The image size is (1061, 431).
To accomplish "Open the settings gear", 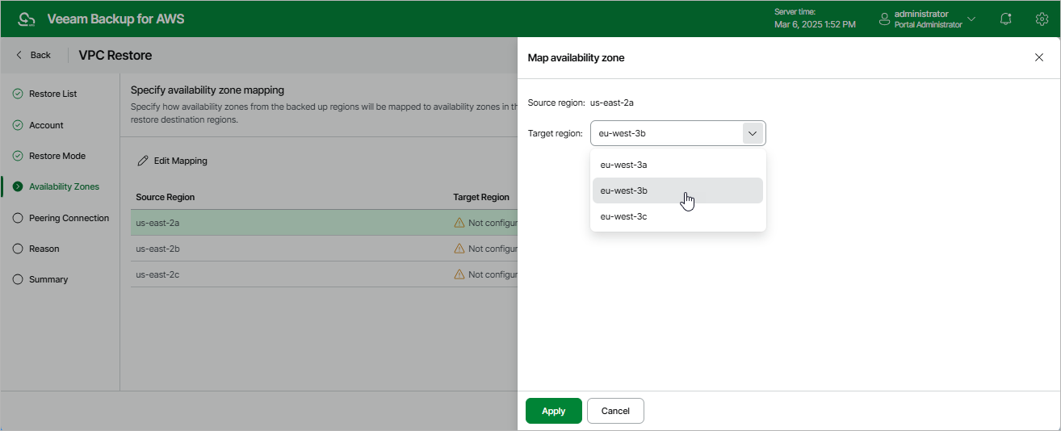I will (x=1042, y=19).
